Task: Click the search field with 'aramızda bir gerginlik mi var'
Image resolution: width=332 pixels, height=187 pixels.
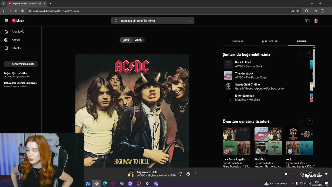Action: [153, 21]
